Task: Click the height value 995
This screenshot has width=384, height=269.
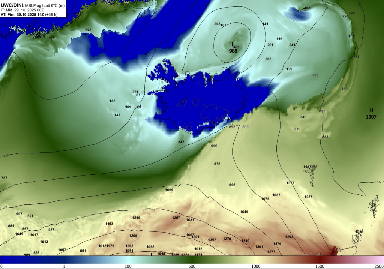Action: coord(232,185)
